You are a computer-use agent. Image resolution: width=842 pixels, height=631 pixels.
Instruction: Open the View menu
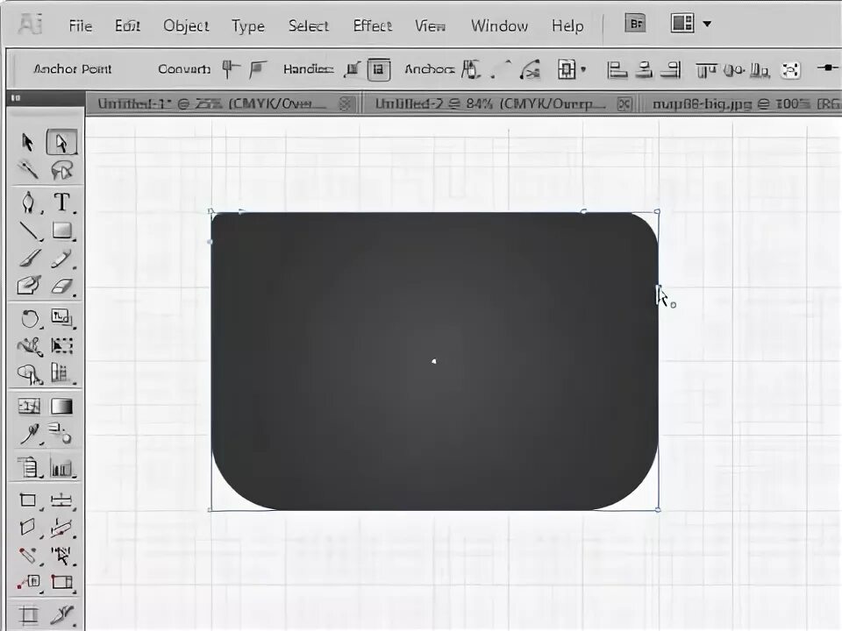430,25
